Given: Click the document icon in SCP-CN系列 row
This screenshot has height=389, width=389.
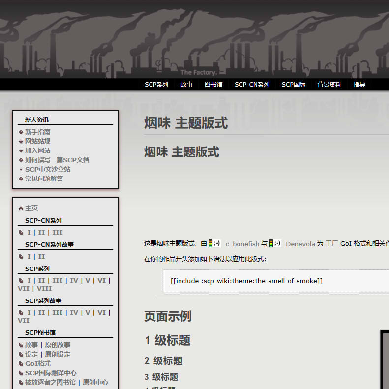Looking at the screenshot, I should pyautogui.click(x=21, y=233).
